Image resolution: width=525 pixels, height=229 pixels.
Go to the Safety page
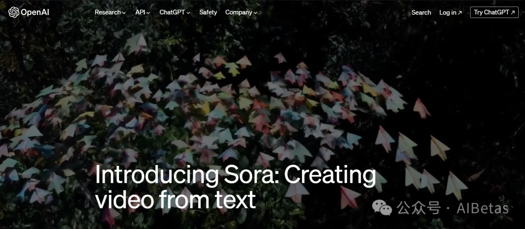pyautogui.click(x=208, y=12)
